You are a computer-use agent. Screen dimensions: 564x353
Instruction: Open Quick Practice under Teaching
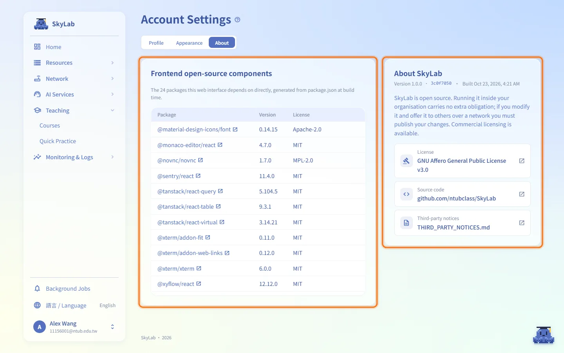coord(58,141)
